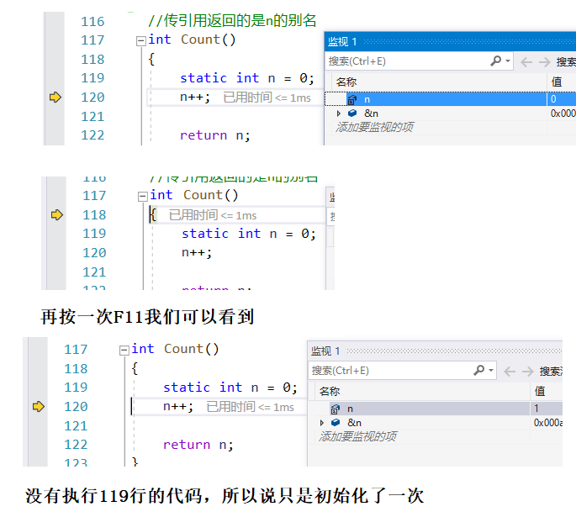This screenshot has width=576, height=517.
Task: Click back arrow in bottom watch window
Action: [x=510, y=372]
